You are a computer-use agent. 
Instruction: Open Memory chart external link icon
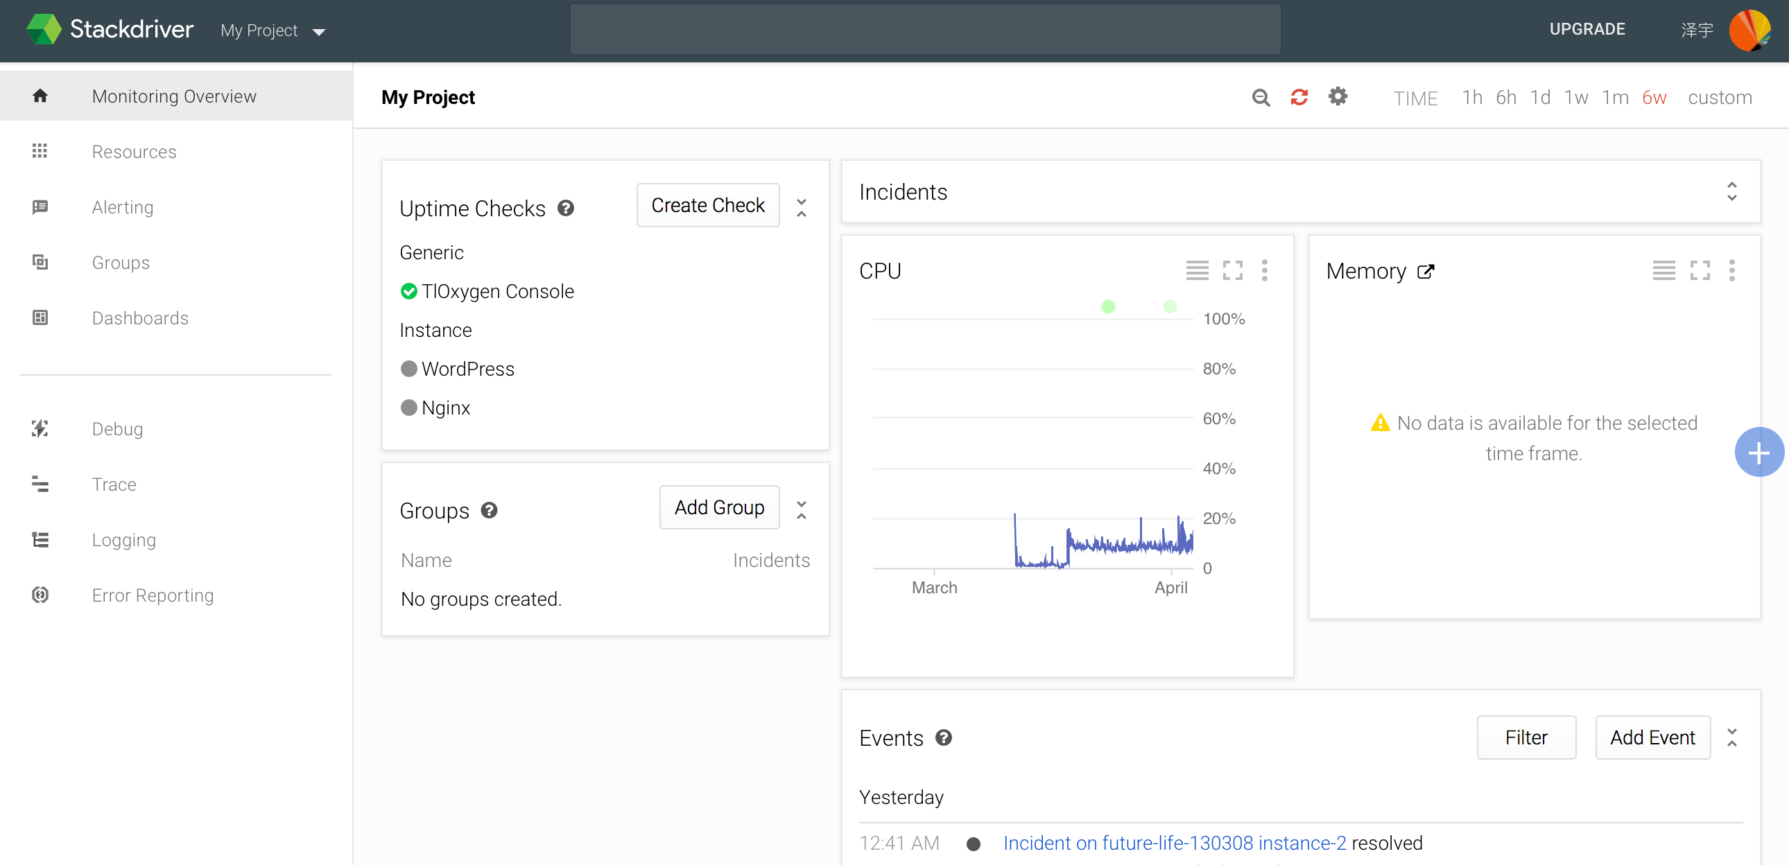[x=1426, y=272]
